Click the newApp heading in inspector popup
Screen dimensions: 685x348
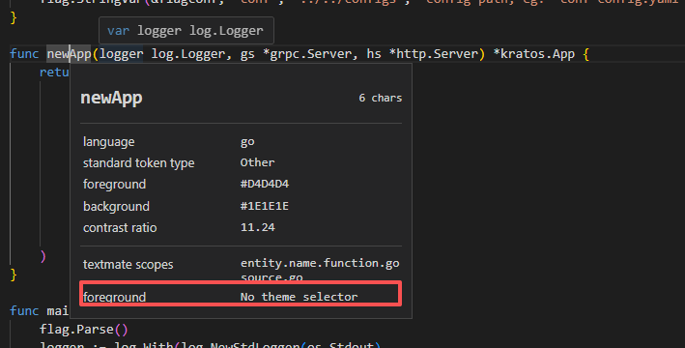point(111,98)
